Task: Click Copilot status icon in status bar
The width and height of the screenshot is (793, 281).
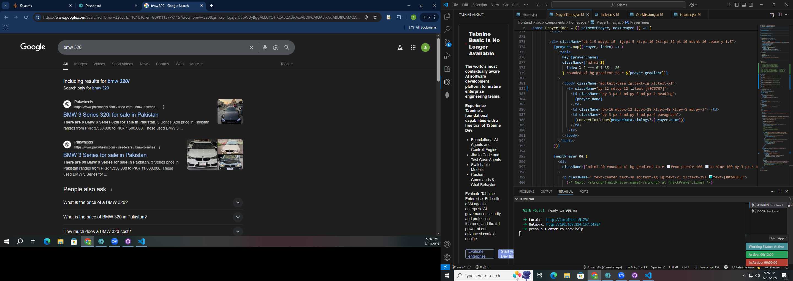Action: 726,267
